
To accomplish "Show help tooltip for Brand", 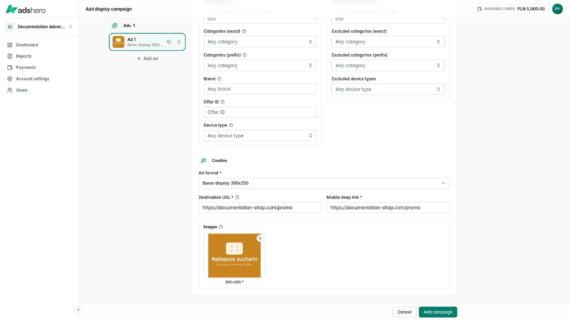I will 219,79.
